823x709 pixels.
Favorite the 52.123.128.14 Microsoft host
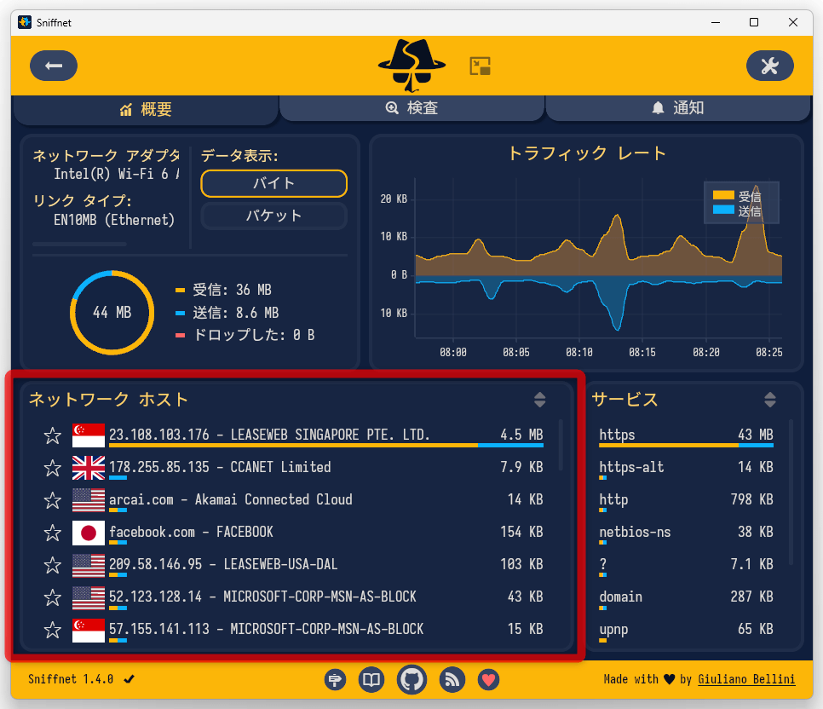pyautogui.click(x=53, y=597)
